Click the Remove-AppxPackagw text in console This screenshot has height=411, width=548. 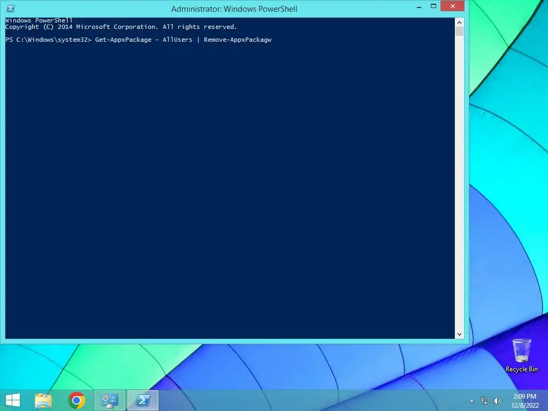coord(238,40)
